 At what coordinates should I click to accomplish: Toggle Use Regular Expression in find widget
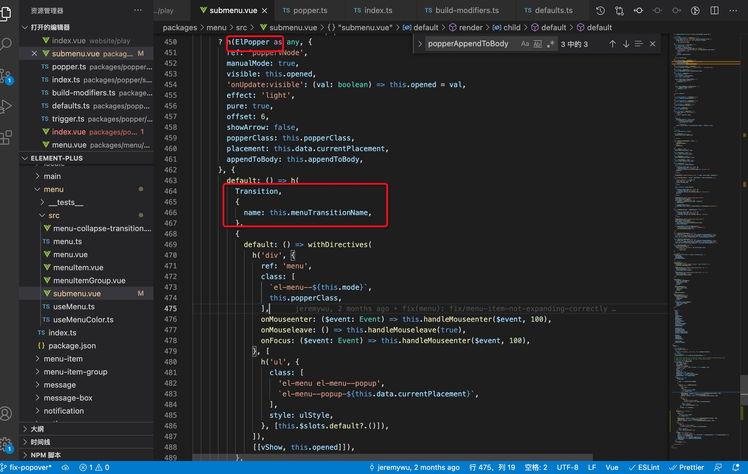[550, 44]
